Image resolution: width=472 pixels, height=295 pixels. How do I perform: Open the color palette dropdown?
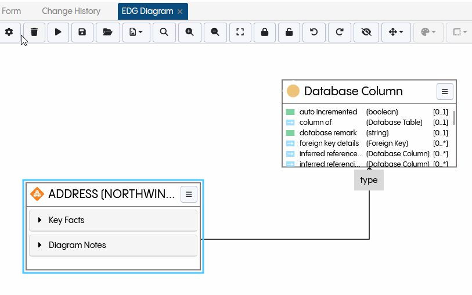pos(428,33)
